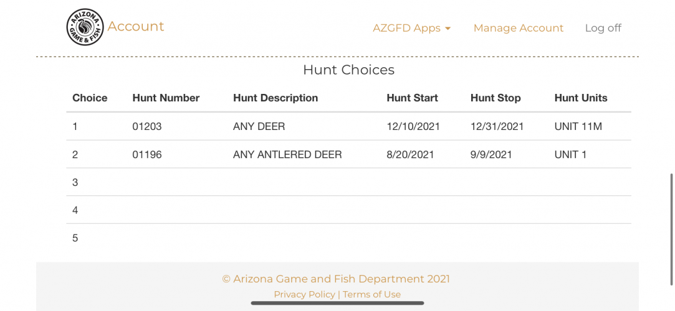
Task: Open the Terms of Use link
Action: tap(371, 294)
